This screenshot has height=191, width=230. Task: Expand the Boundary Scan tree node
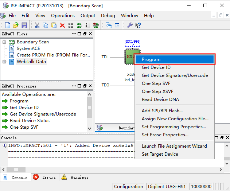[4, 42]
